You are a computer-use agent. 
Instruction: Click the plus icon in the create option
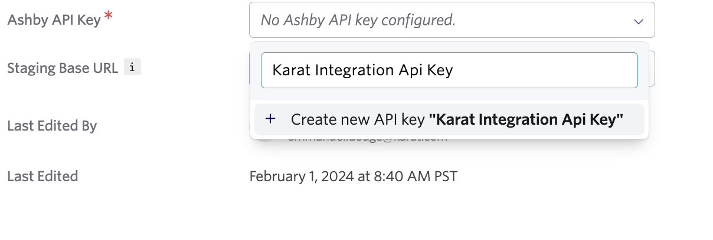pos(270,119)
